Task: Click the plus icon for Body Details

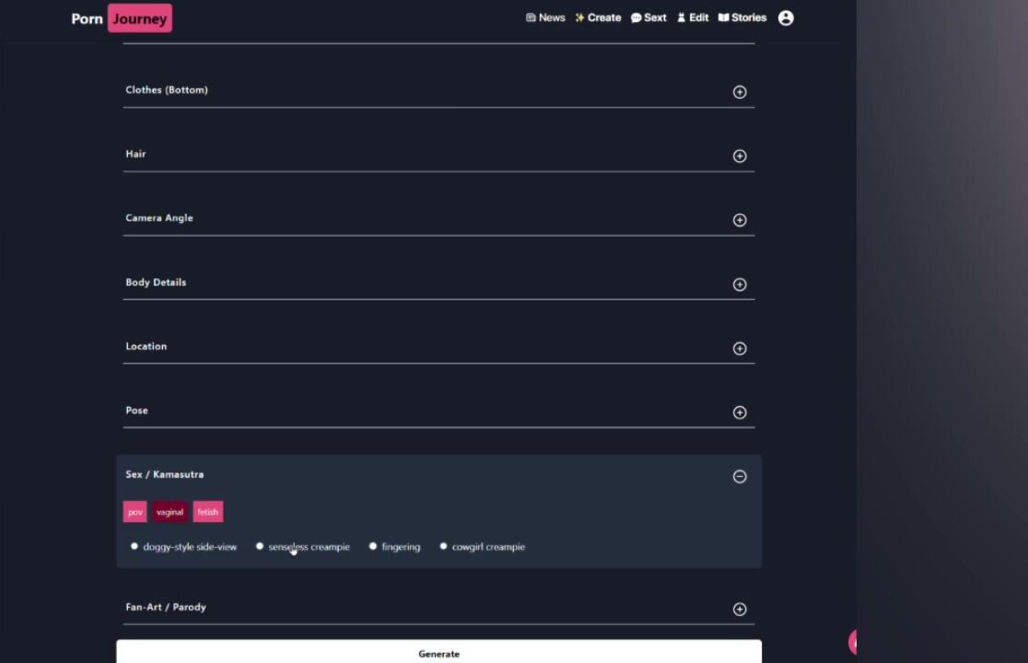Action: [739, 285]
